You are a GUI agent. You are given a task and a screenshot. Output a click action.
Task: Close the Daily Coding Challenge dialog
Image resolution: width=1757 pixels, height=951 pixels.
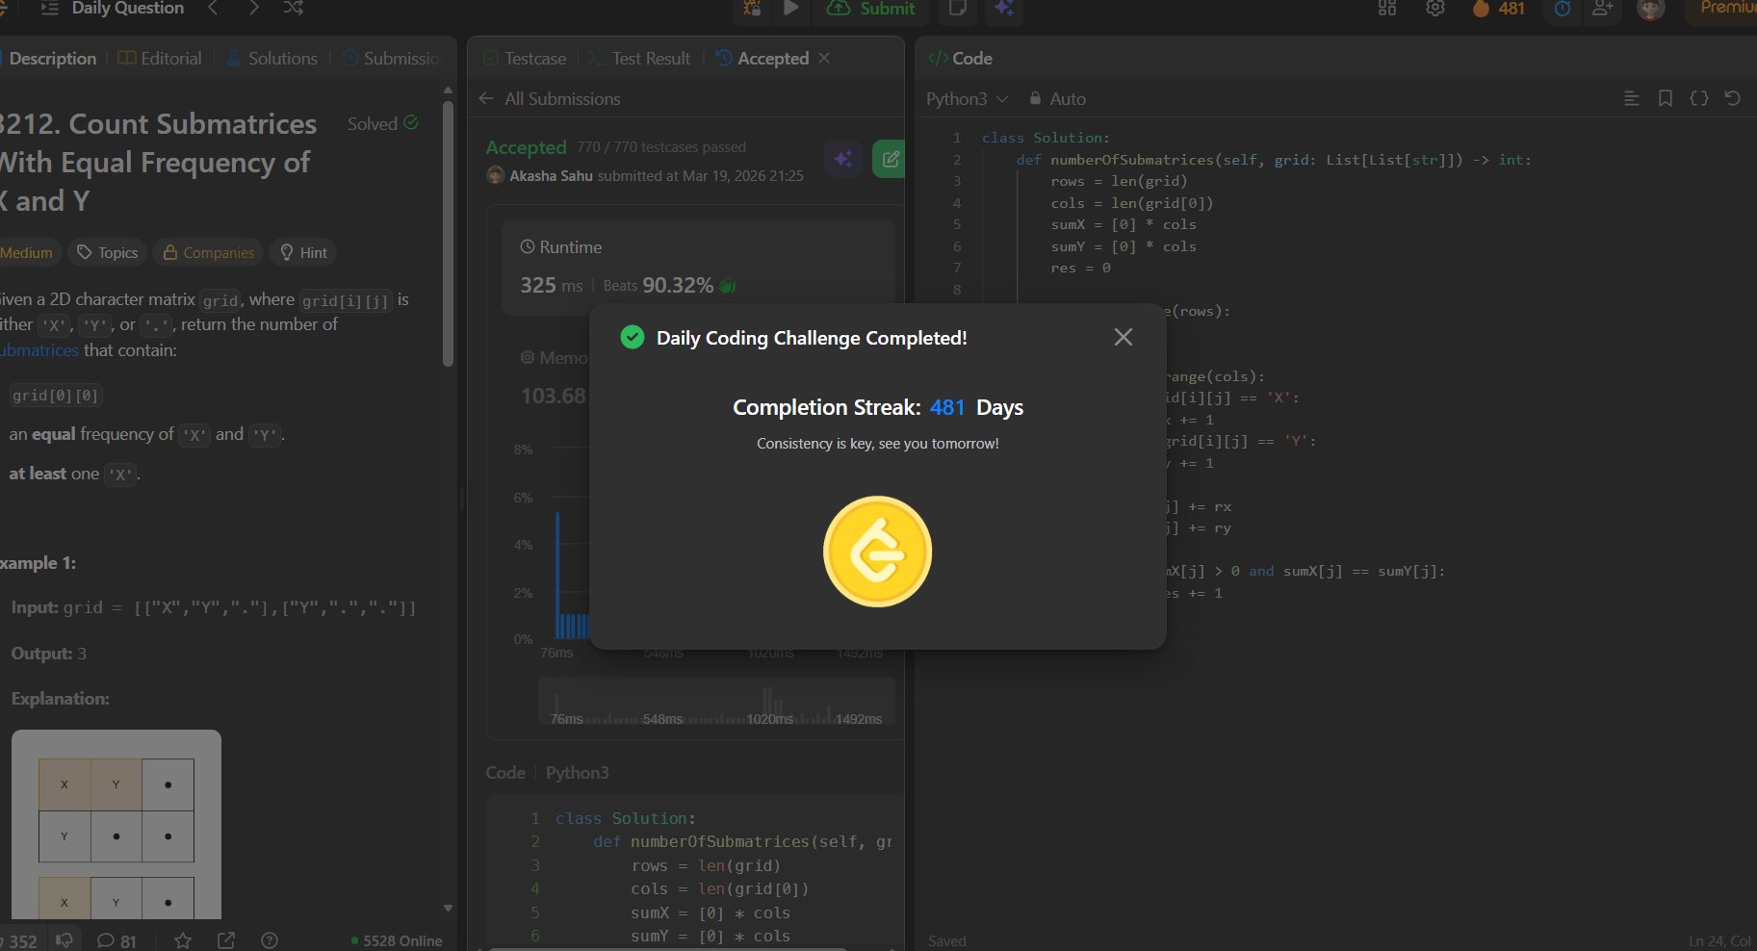[x=1123, y=337]
